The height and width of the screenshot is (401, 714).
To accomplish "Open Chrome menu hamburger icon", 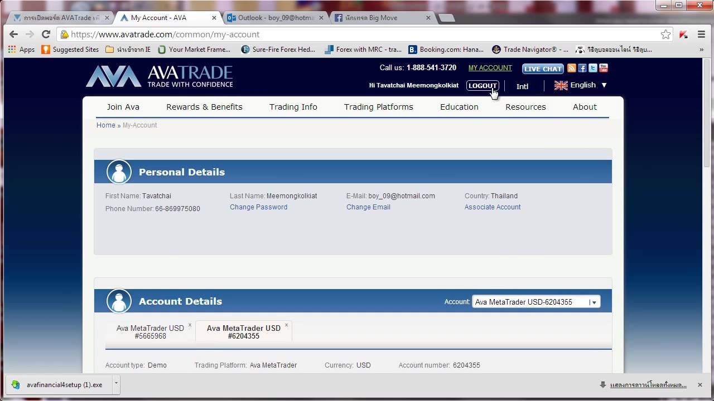I will click(x=701, y=35).
